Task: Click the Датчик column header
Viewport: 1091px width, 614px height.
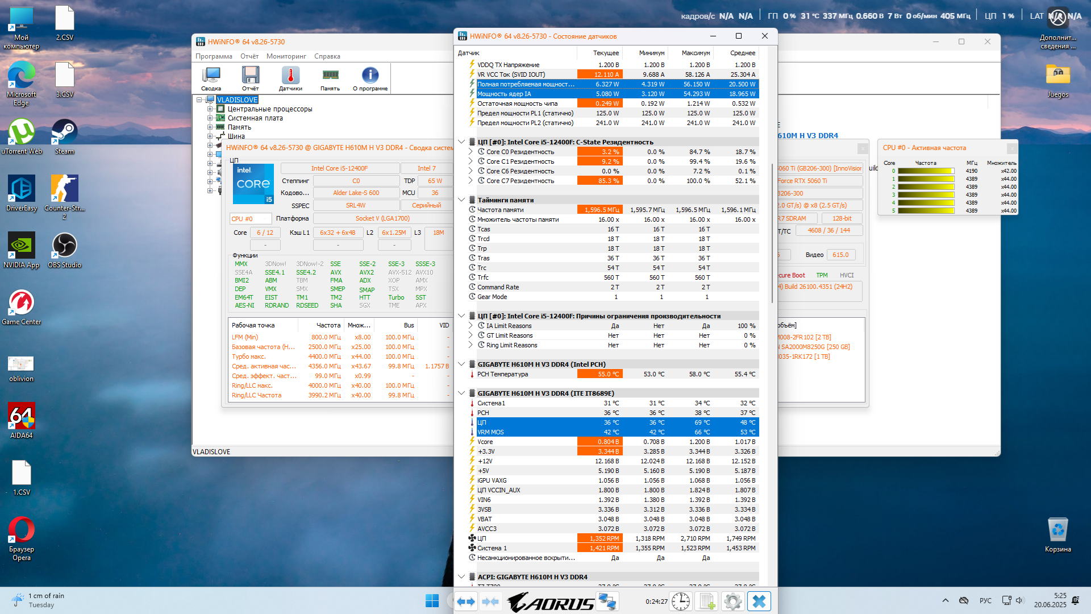Action: click(x=516, y=53)
